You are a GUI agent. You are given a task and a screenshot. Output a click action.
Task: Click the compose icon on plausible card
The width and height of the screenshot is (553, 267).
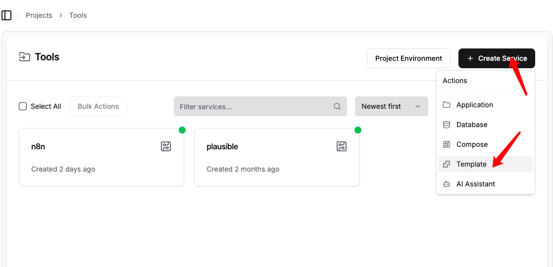[341, 146]
